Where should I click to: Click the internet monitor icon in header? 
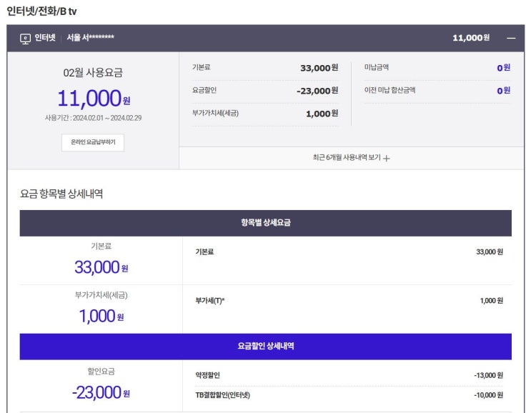[25, 39]
